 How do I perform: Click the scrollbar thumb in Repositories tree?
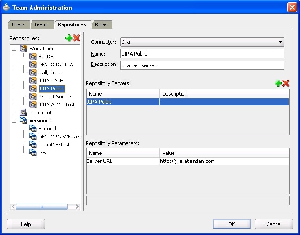(42, 207)
